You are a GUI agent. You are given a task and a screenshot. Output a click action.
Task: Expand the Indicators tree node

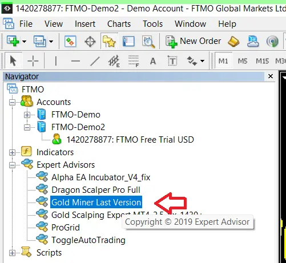point(12,152)
